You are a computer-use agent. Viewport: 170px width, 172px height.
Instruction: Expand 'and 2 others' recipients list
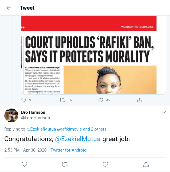pos(95,129)
